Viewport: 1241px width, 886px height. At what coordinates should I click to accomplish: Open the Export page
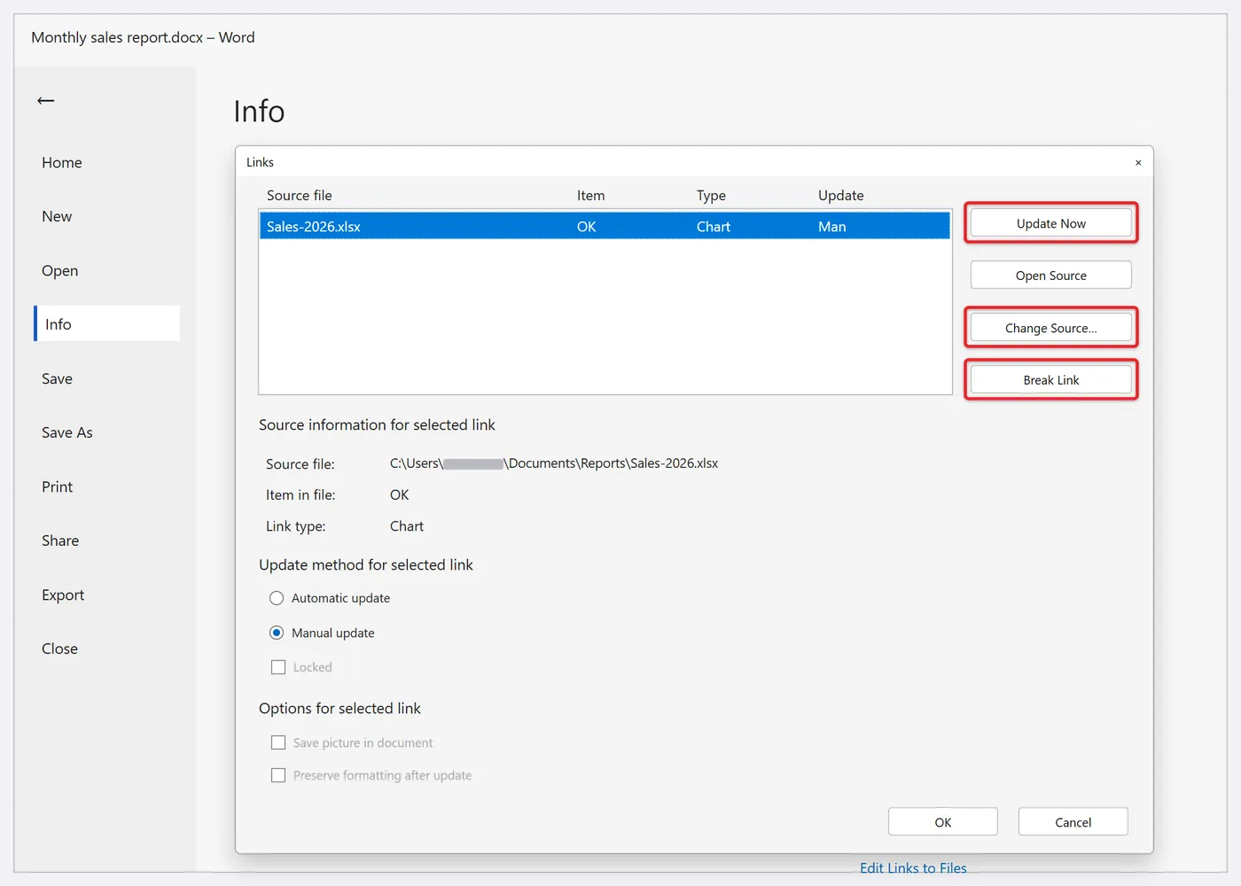tap(63, 595)
